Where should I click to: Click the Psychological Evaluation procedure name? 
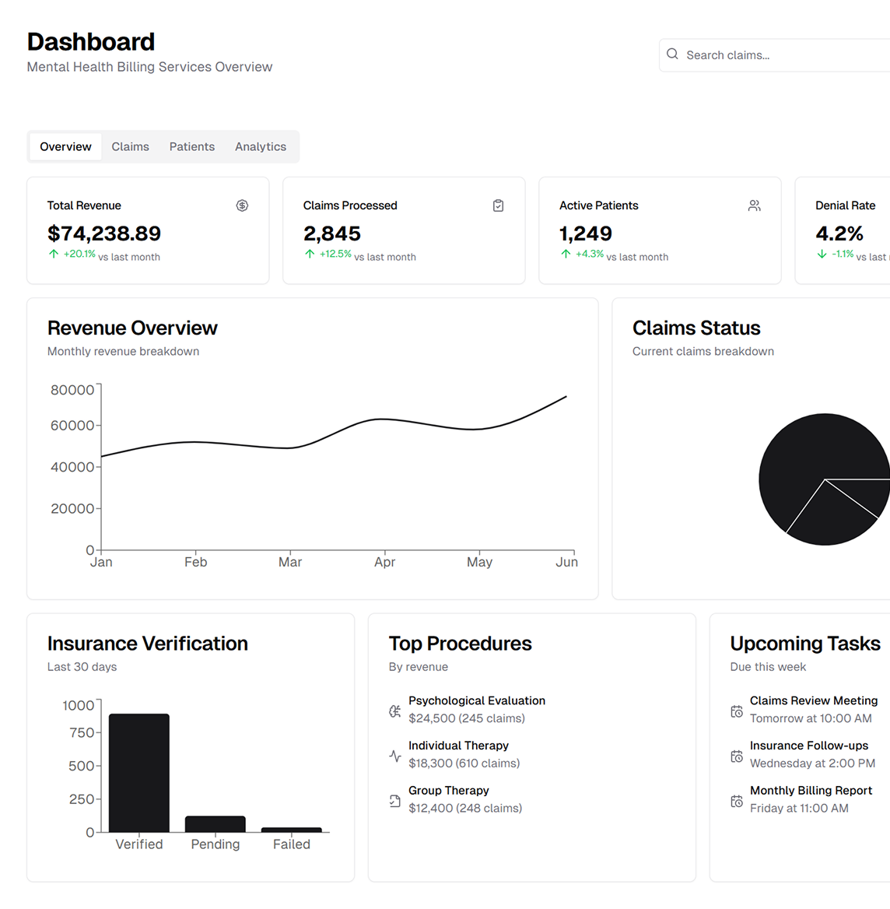point(477,700)
